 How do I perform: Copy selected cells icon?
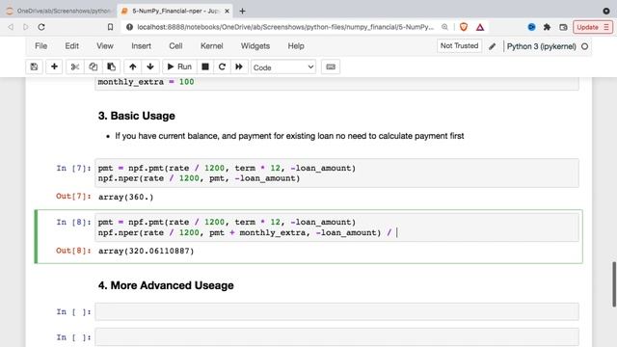(x=93, y=67)
